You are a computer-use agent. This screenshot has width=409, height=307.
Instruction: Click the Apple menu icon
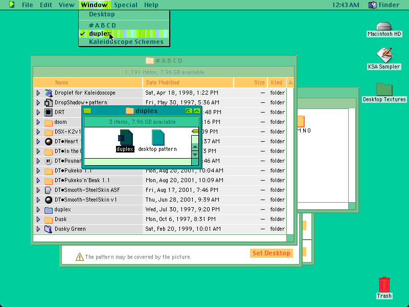[x=12, y=5]
